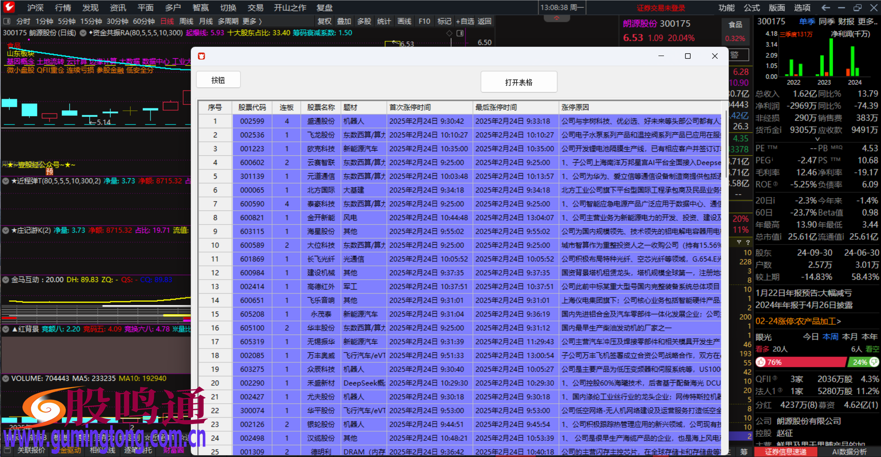
Task: Collapse the VOLUME indicator panel
Action: pyautogui.click(x=6, y=378)
